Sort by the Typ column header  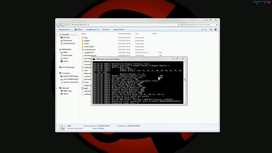click(x=137, y=34)
